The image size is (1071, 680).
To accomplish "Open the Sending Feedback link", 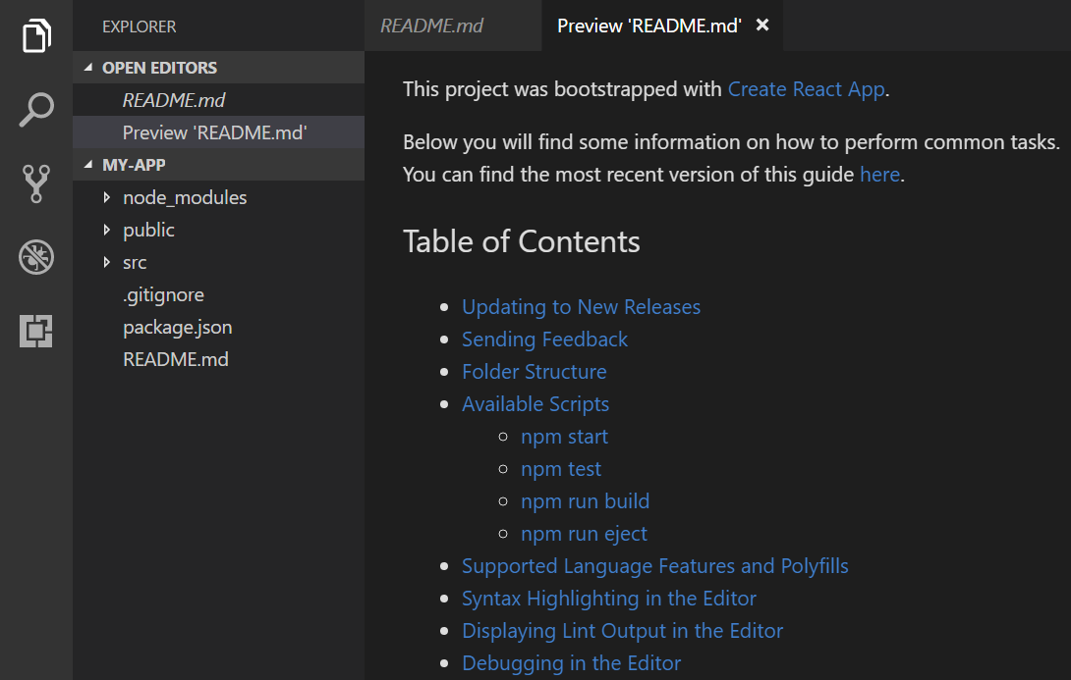I will click(x=544, y=339).
